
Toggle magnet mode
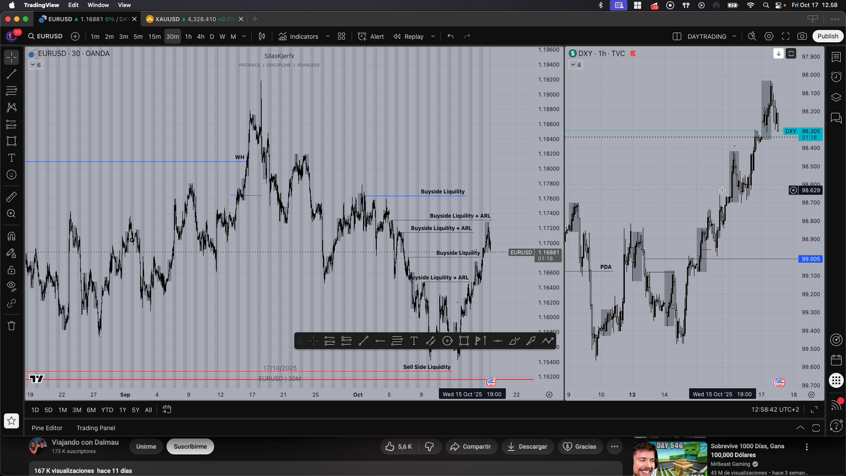click(11, 237)
